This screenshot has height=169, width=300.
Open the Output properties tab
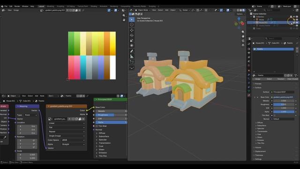pos(249,53)
